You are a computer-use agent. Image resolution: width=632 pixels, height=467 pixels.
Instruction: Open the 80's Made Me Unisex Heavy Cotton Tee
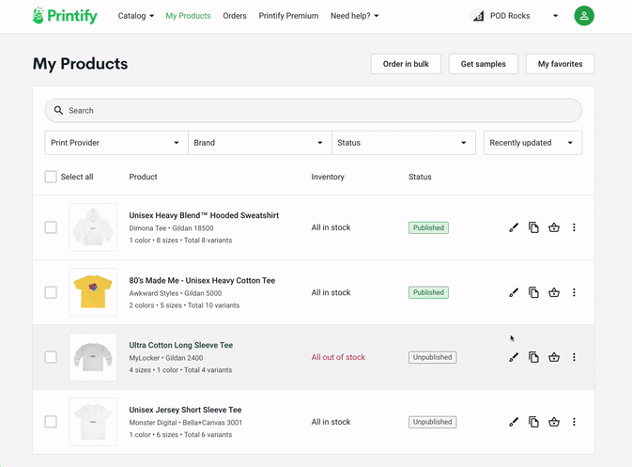click(x=202, y=280)
